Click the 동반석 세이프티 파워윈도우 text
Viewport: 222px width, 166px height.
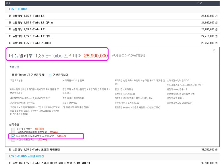click(x=179, y=103)
